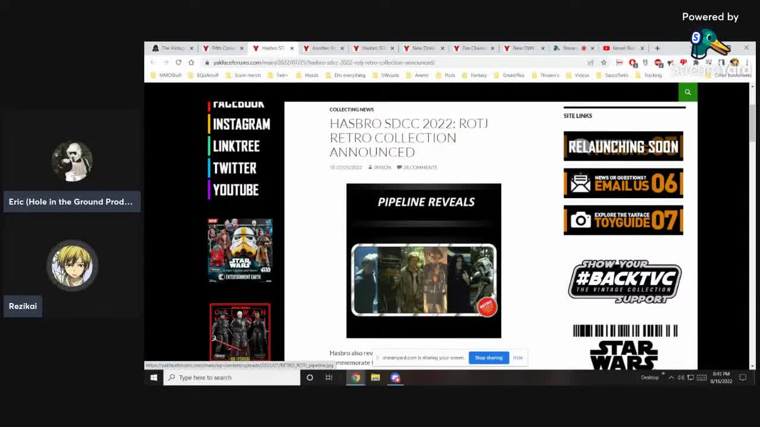Go back to the previous page

153,62
